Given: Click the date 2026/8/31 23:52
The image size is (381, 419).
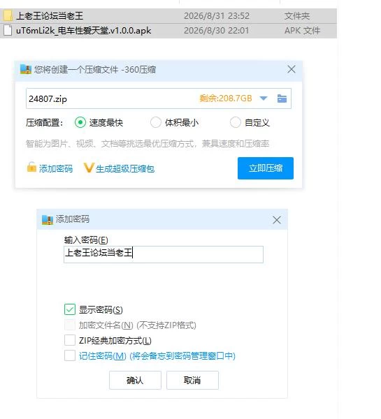Looking at the screenshot, I should [x=217, y=16].
